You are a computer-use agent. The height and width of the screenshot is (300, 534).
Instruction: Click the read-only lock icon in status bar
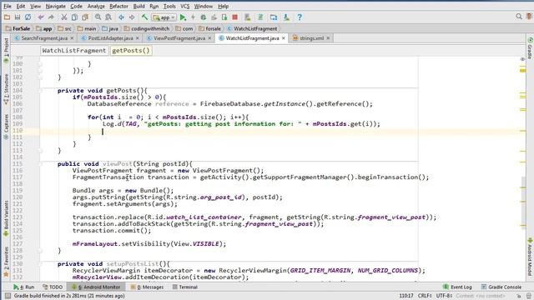518,296
